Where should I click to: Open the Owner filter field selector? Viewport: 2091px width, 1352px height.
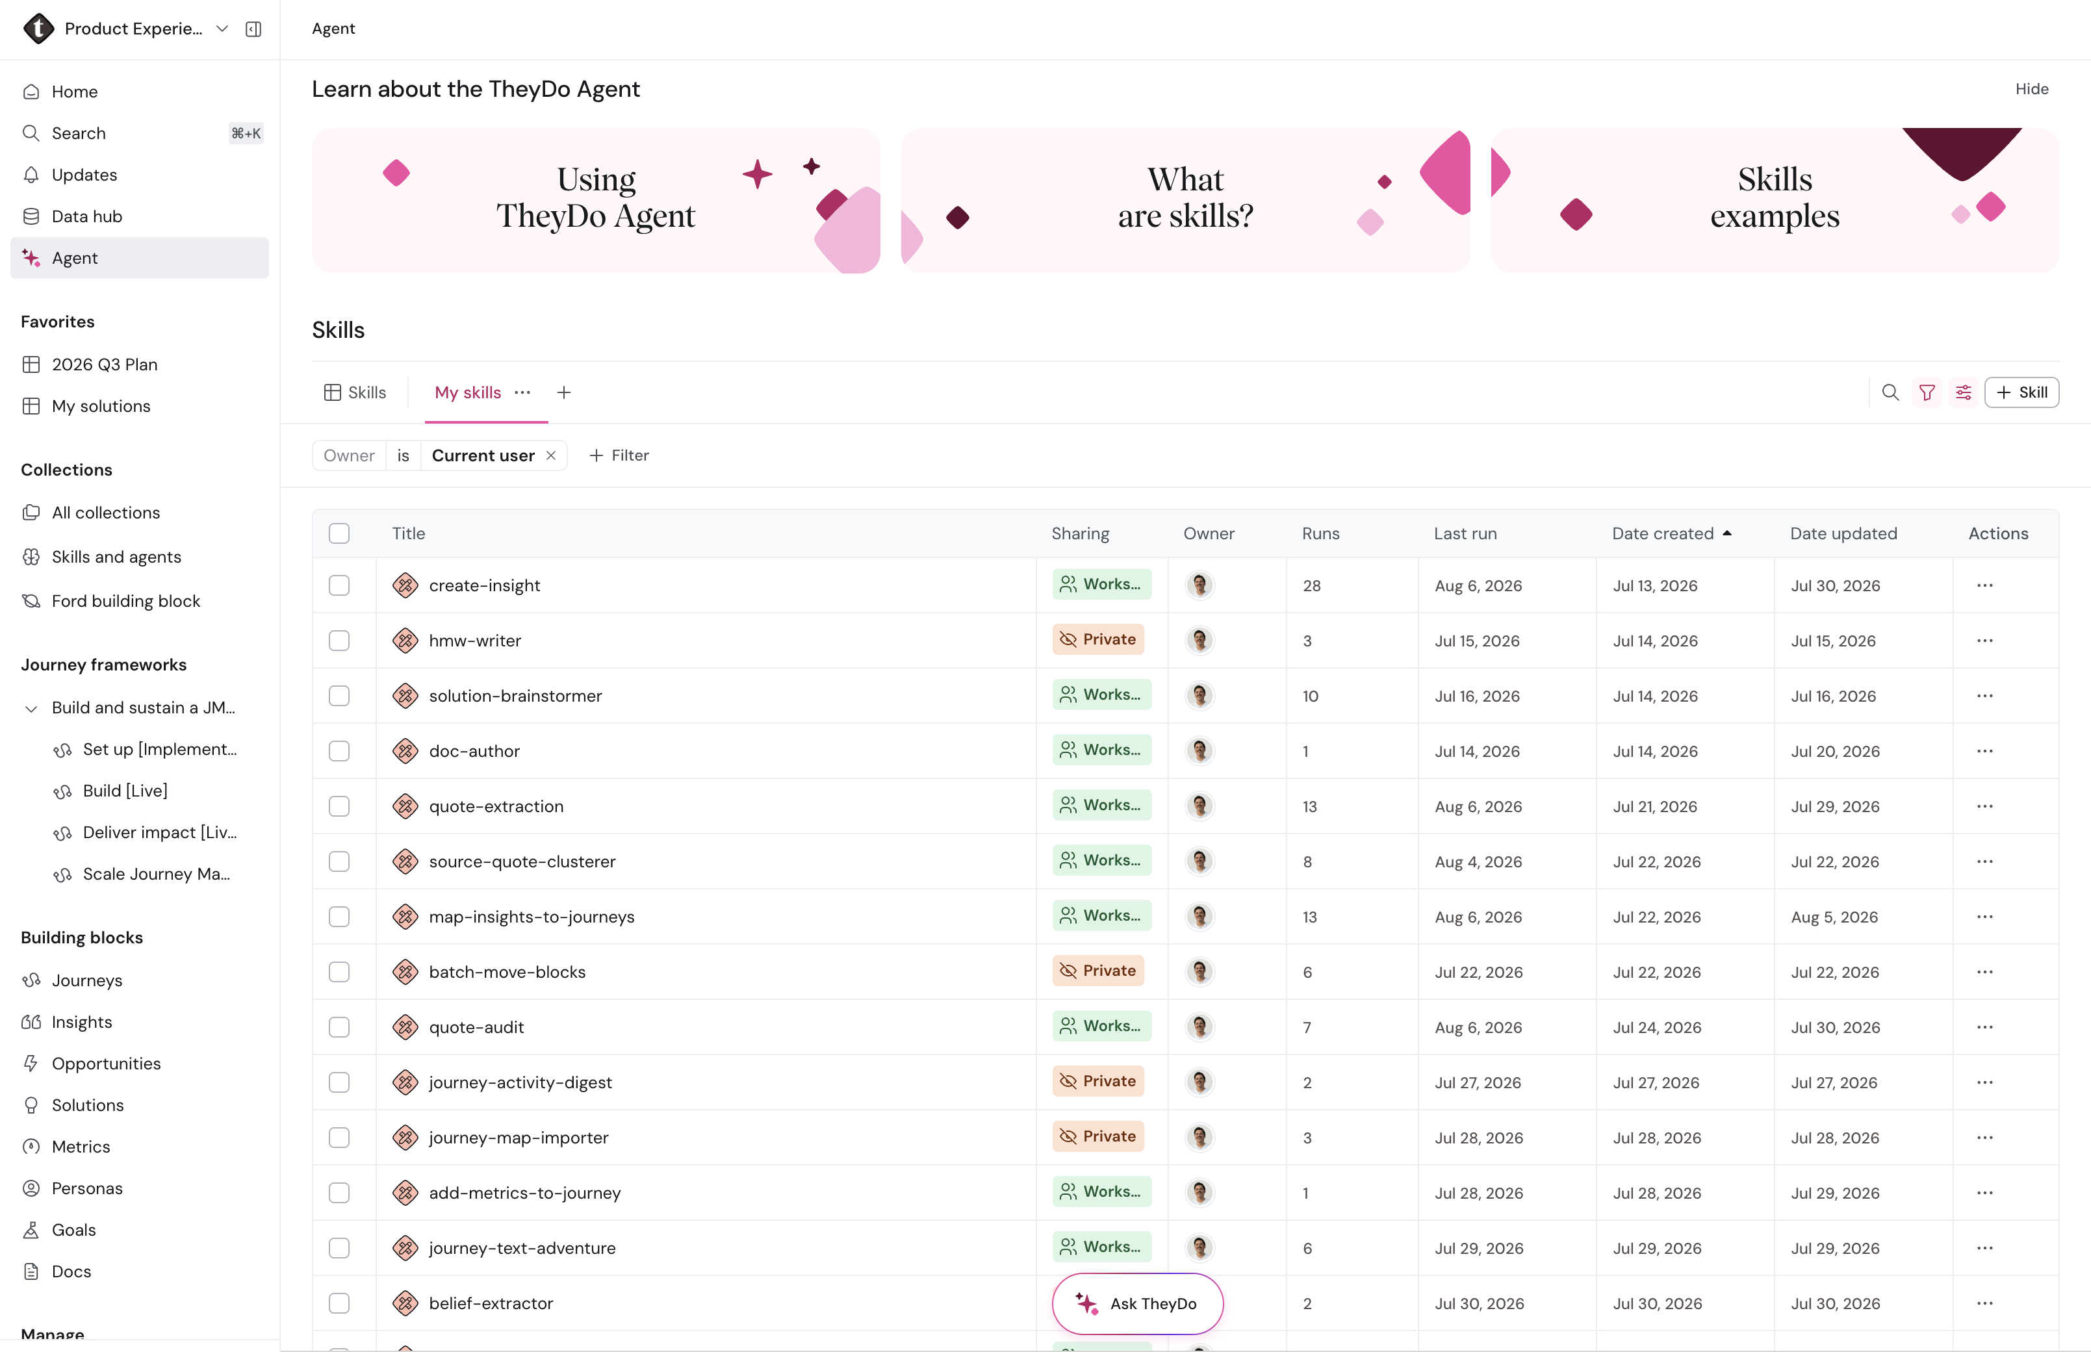click(350, 455)
